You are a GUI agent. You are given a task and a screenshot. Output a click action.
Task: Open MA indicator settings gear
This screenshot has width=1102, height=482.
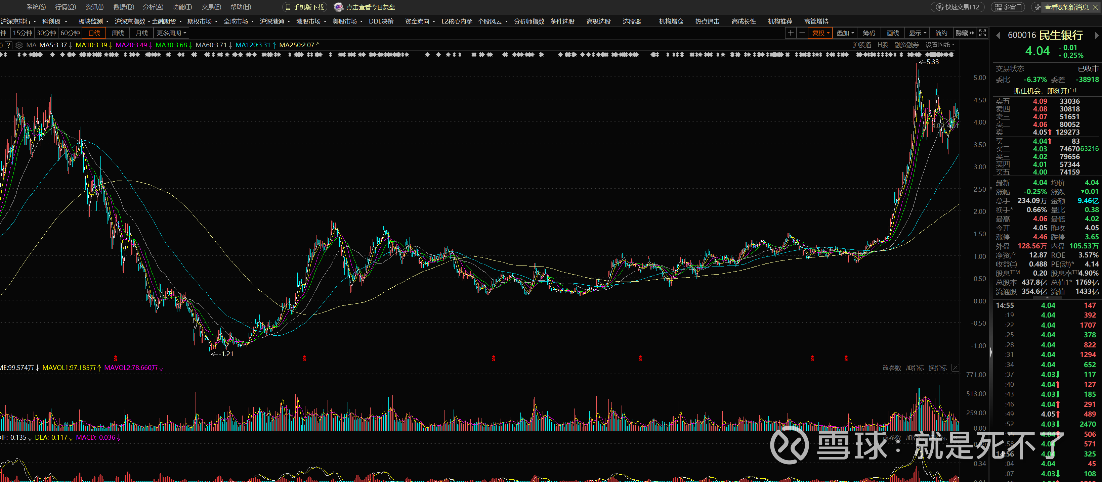19,45
